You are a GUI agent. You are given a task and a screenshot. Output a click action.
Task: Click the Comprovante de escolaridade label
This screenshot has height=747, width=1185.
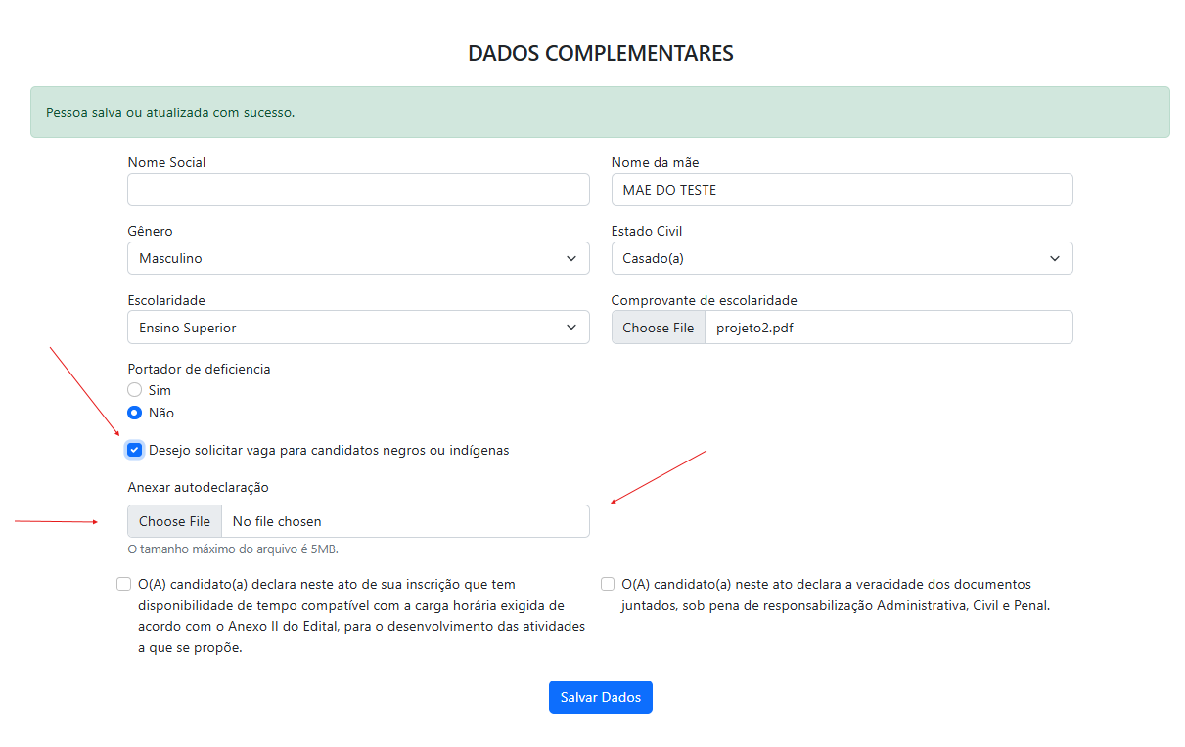(704, 300)
